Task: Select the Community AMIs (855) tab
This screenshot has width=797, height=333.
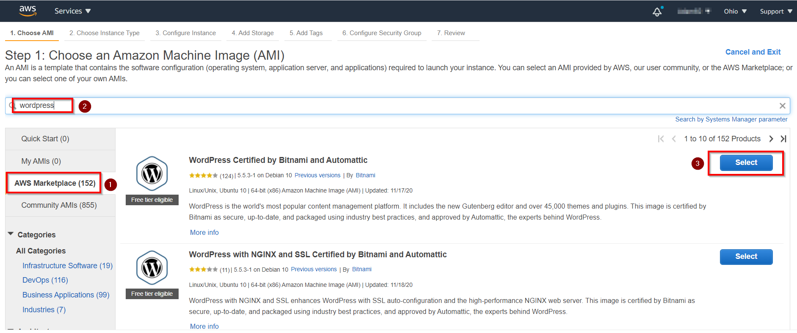Action: click(60, 205)
